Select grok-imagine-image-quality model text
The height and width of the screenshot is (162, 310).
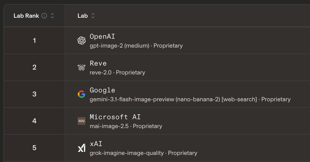click(x=127, y=153)
